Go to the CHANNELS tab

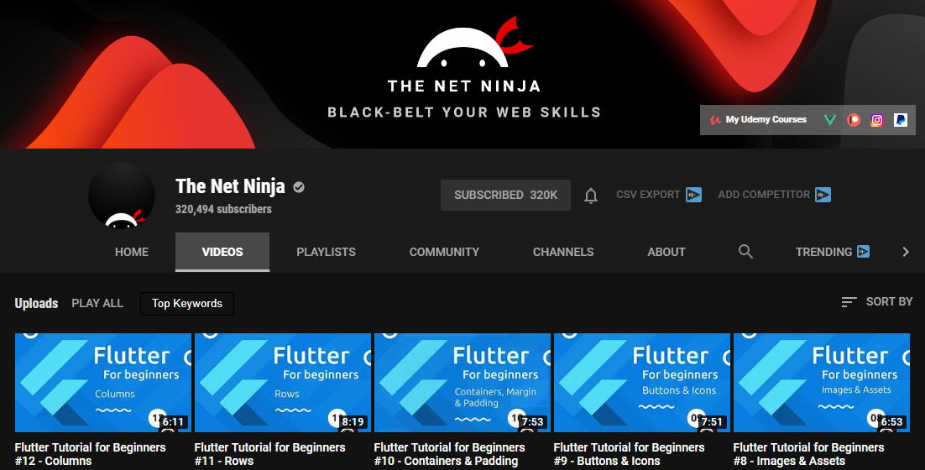click(563, 252)
